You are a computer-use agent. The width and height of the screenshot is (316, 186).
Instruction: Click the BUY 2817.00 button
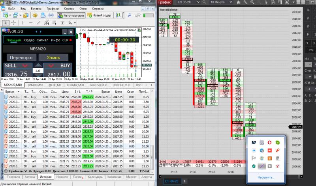point(58,70)
